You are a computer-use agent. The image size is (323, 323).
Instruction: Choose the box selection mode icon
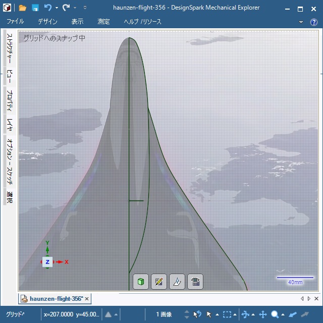(x=227, y=314)
